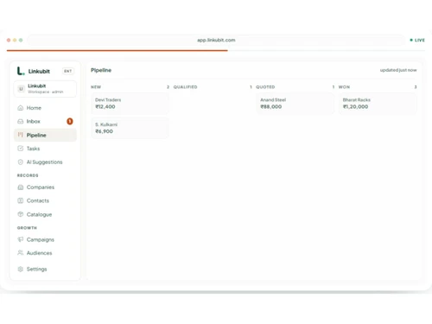Image resolution: width=432 pixels, height=324 pixels.
Task: Click the Contacts person icon
Action: [21, 200]
